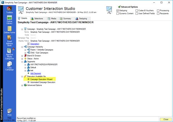Click the Advanced Options header icon

tap(119, 7)
